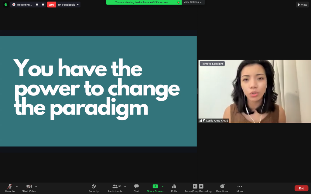Image resolution: width=311 pixels, height=194 pixels.
Task: Click Leslie Anne YASIS's video thumbnail
Action: [x=255, y=91]
